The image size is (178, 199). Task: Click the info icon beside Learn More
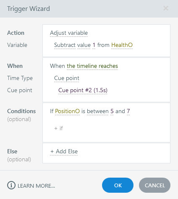11,185
